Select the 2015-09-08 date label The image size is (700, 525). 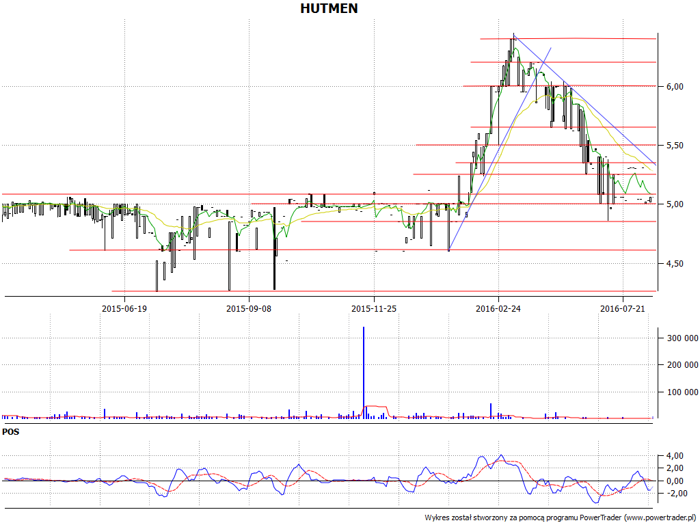pos(249,308)
